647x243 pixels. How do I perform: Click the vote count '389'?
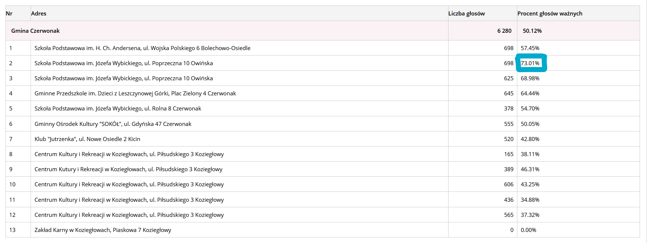pos(509,169)
